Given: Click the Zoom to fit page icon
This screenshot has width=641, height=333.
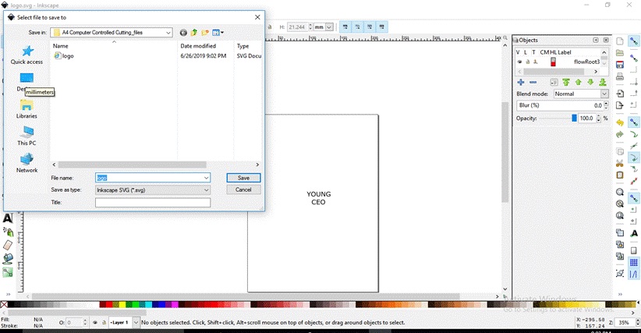Looking at the screenshot, I should (x=620, y=216).
